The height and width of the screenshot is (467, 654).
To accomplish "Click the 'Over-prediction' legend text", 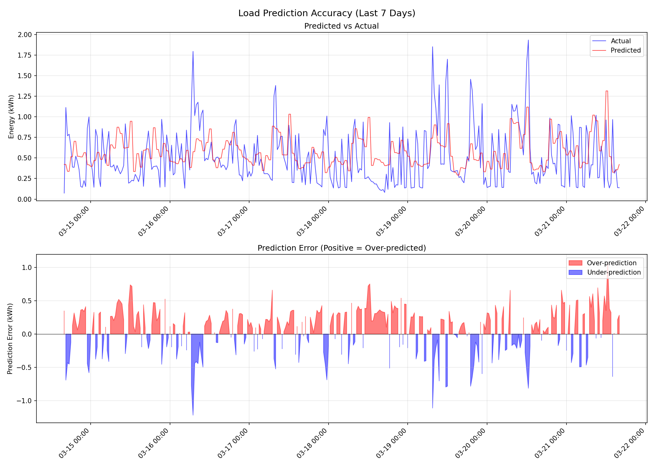I will pyautogui.click(x=612, y=263).
